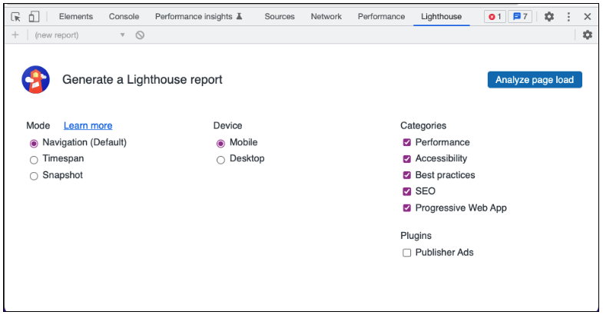
Task: Select the Lighthouse tab
Action: point(441,17)
